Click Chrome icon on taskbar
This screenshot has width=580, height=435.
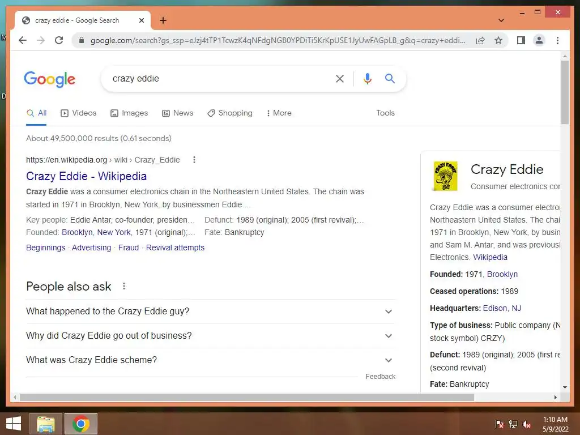point(81,424)
